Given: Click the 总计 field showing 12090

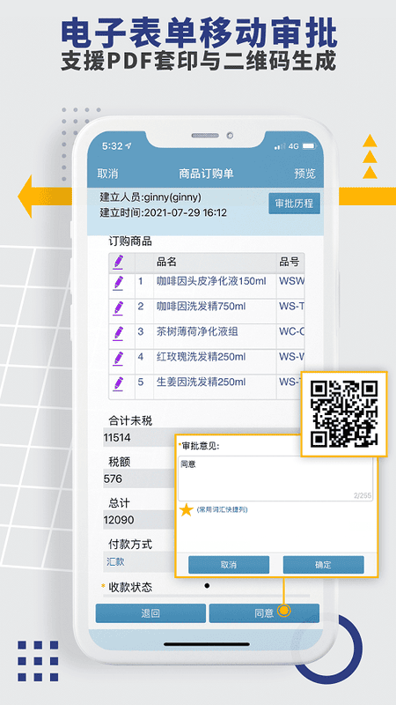Looking at the screenshot, I should [139, 520].
